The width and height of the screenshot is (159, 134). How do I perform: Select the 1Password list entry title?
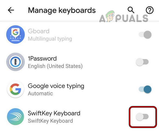(42, 58)
